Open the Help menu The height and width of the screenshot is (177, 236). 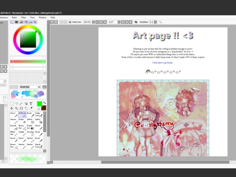coord(53,17)
